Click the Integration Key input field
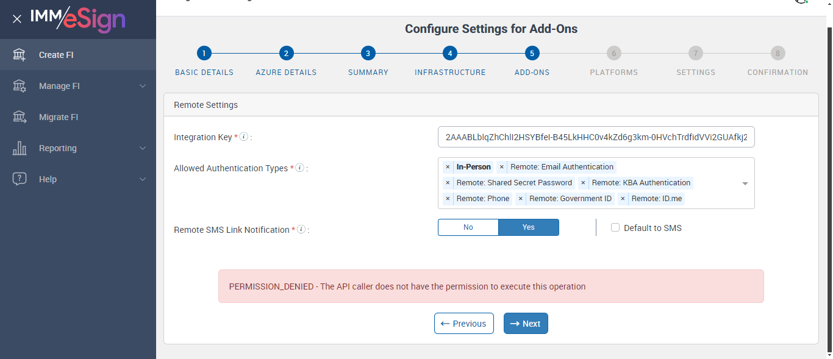833x359 pixels. click(x=596, y=137)
